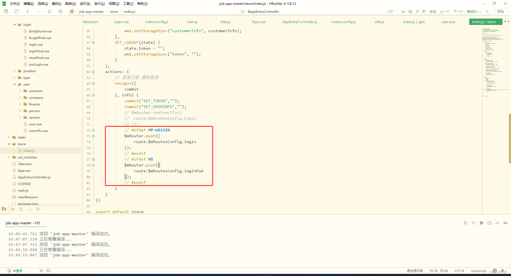Open the bug debug view in sidebar bottom

click(x=21, y=209)
